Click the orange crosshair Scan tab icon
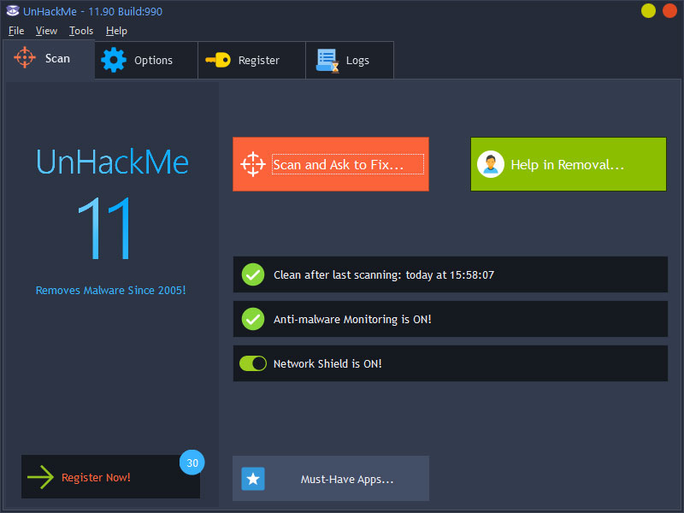 [x=25, y=57]
